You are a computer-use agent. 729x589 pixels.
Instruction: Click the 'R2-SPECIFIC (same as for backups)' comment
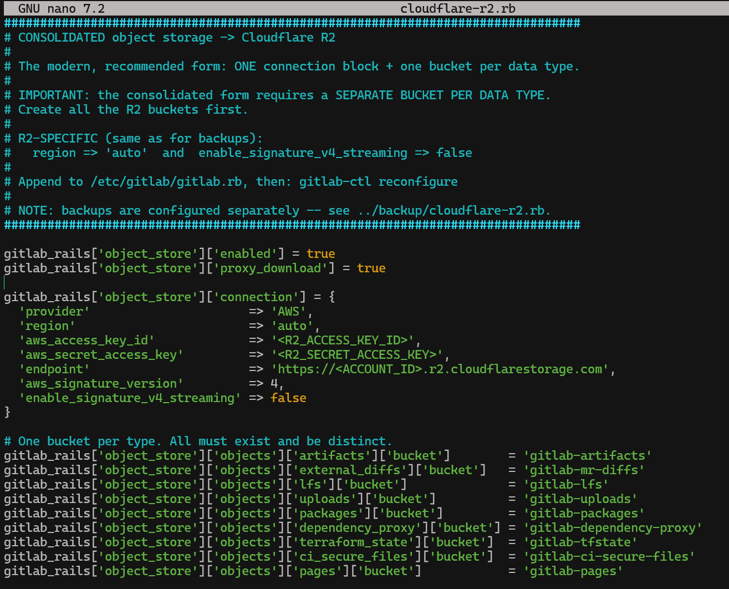pos(133,139)
